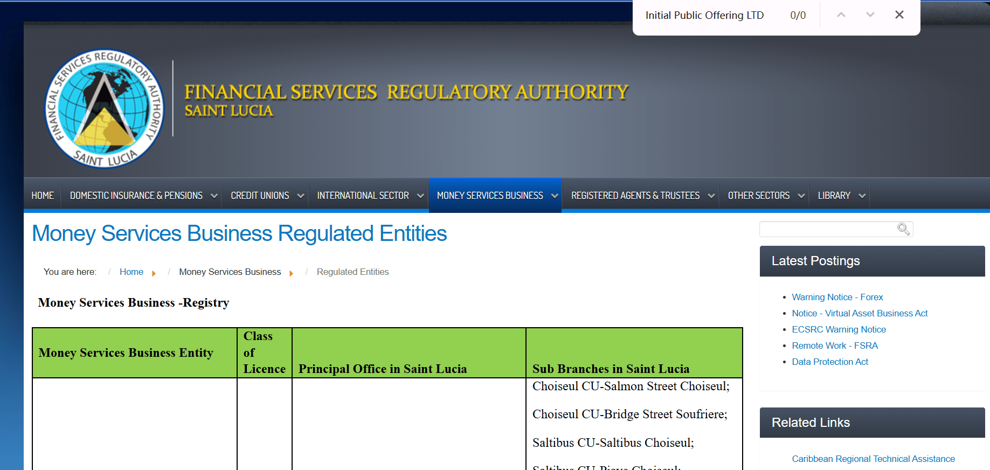Click Money Services Business breadcrumb
This screenshot has width=990, height=470.
230,272
